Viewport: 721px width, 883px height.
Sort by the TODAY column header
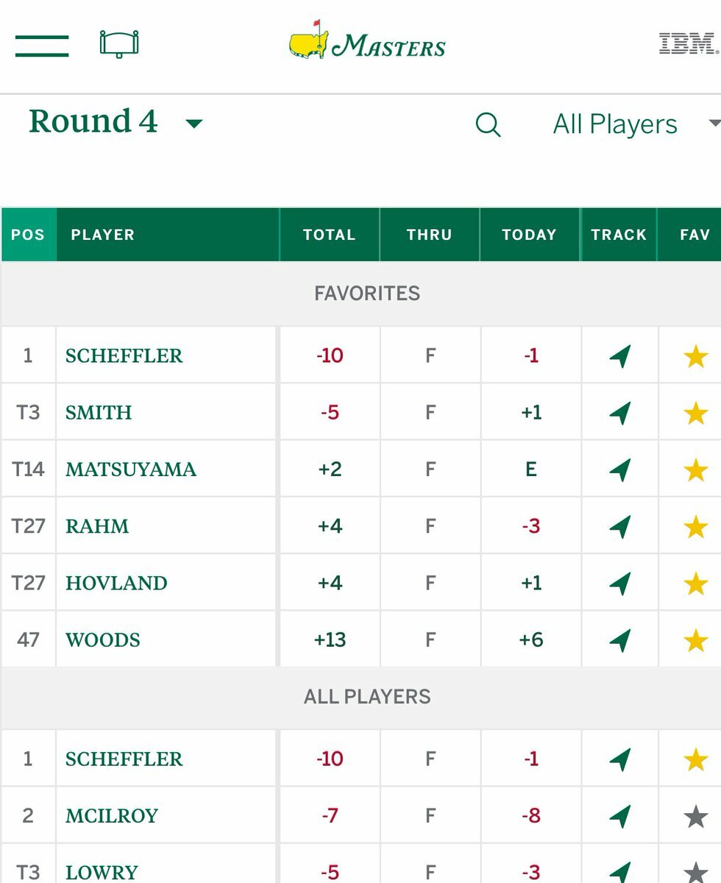point(529,235)
